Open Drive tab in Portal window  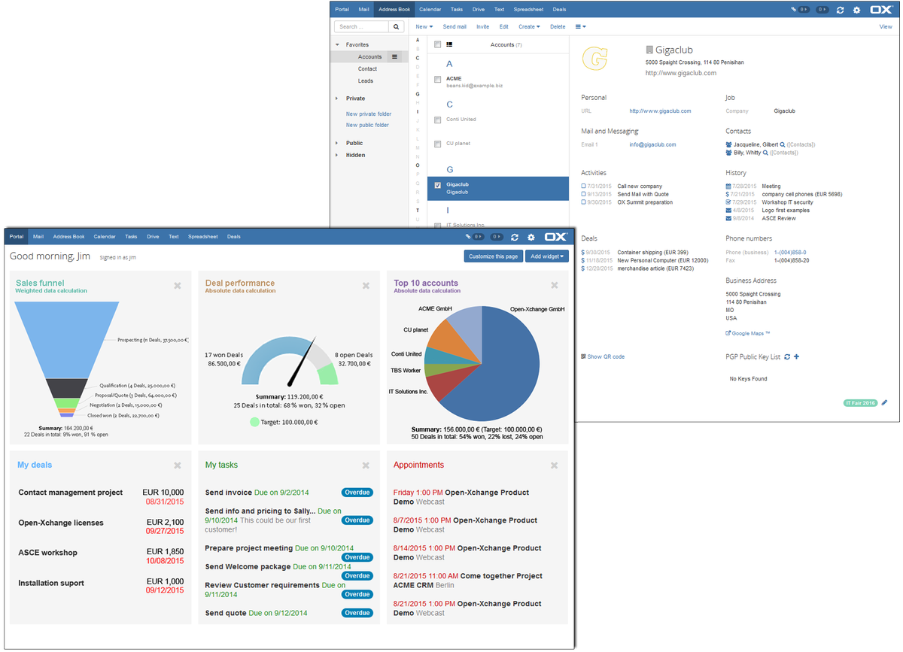click(x=153, y=236)
